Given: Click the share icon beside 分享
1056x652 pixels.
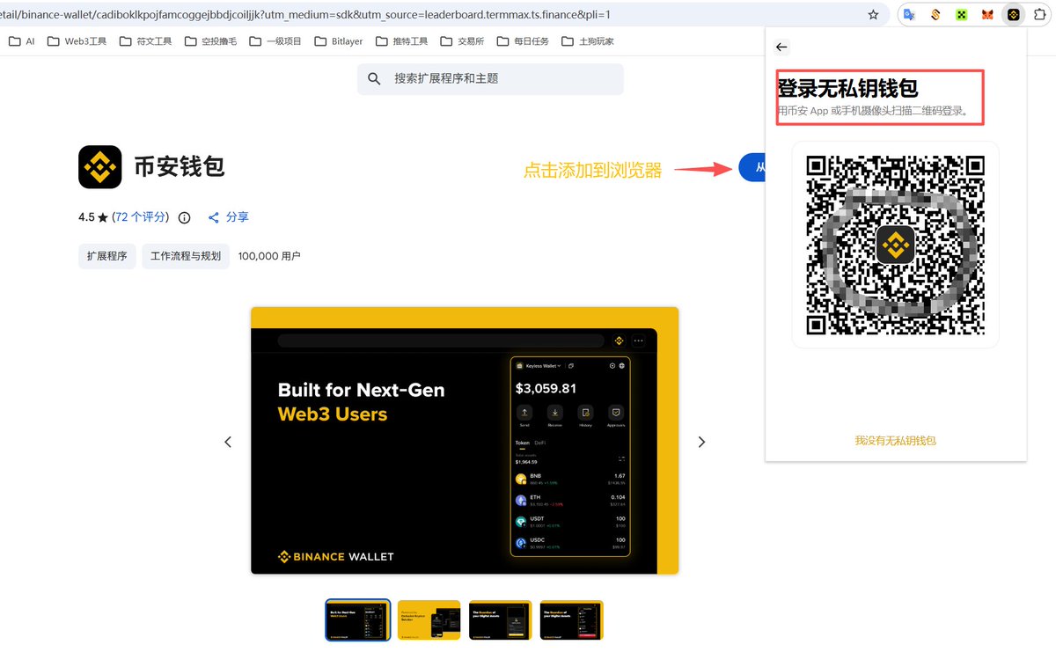Looking at the screenshot, I should click(x=213, y=217).
